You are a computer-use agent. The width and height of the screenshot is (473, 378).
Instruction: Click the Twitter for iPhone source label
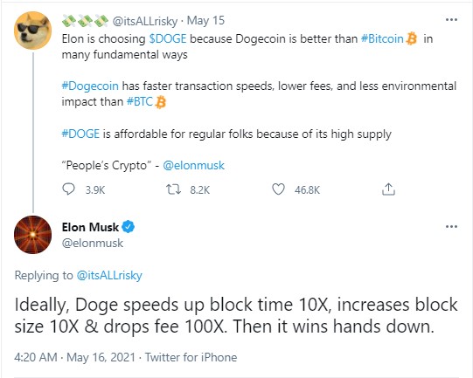191,357
